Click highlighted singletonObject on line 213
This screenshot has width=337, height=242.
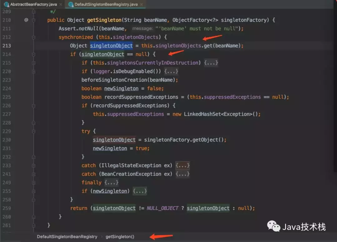tap(111, 46)
